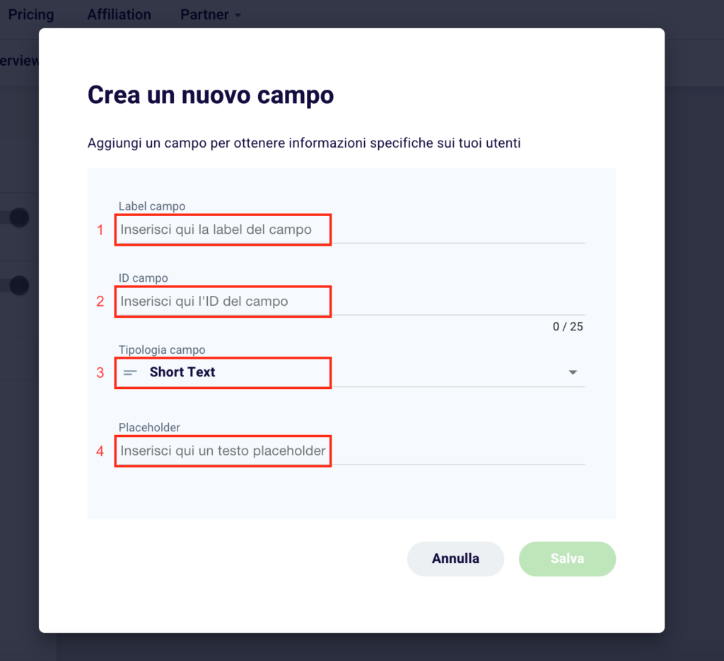Image resolution: width=724 pixels, height=661 pixels.
Task: Save the field with Salva
Action: tap(567, 559)
